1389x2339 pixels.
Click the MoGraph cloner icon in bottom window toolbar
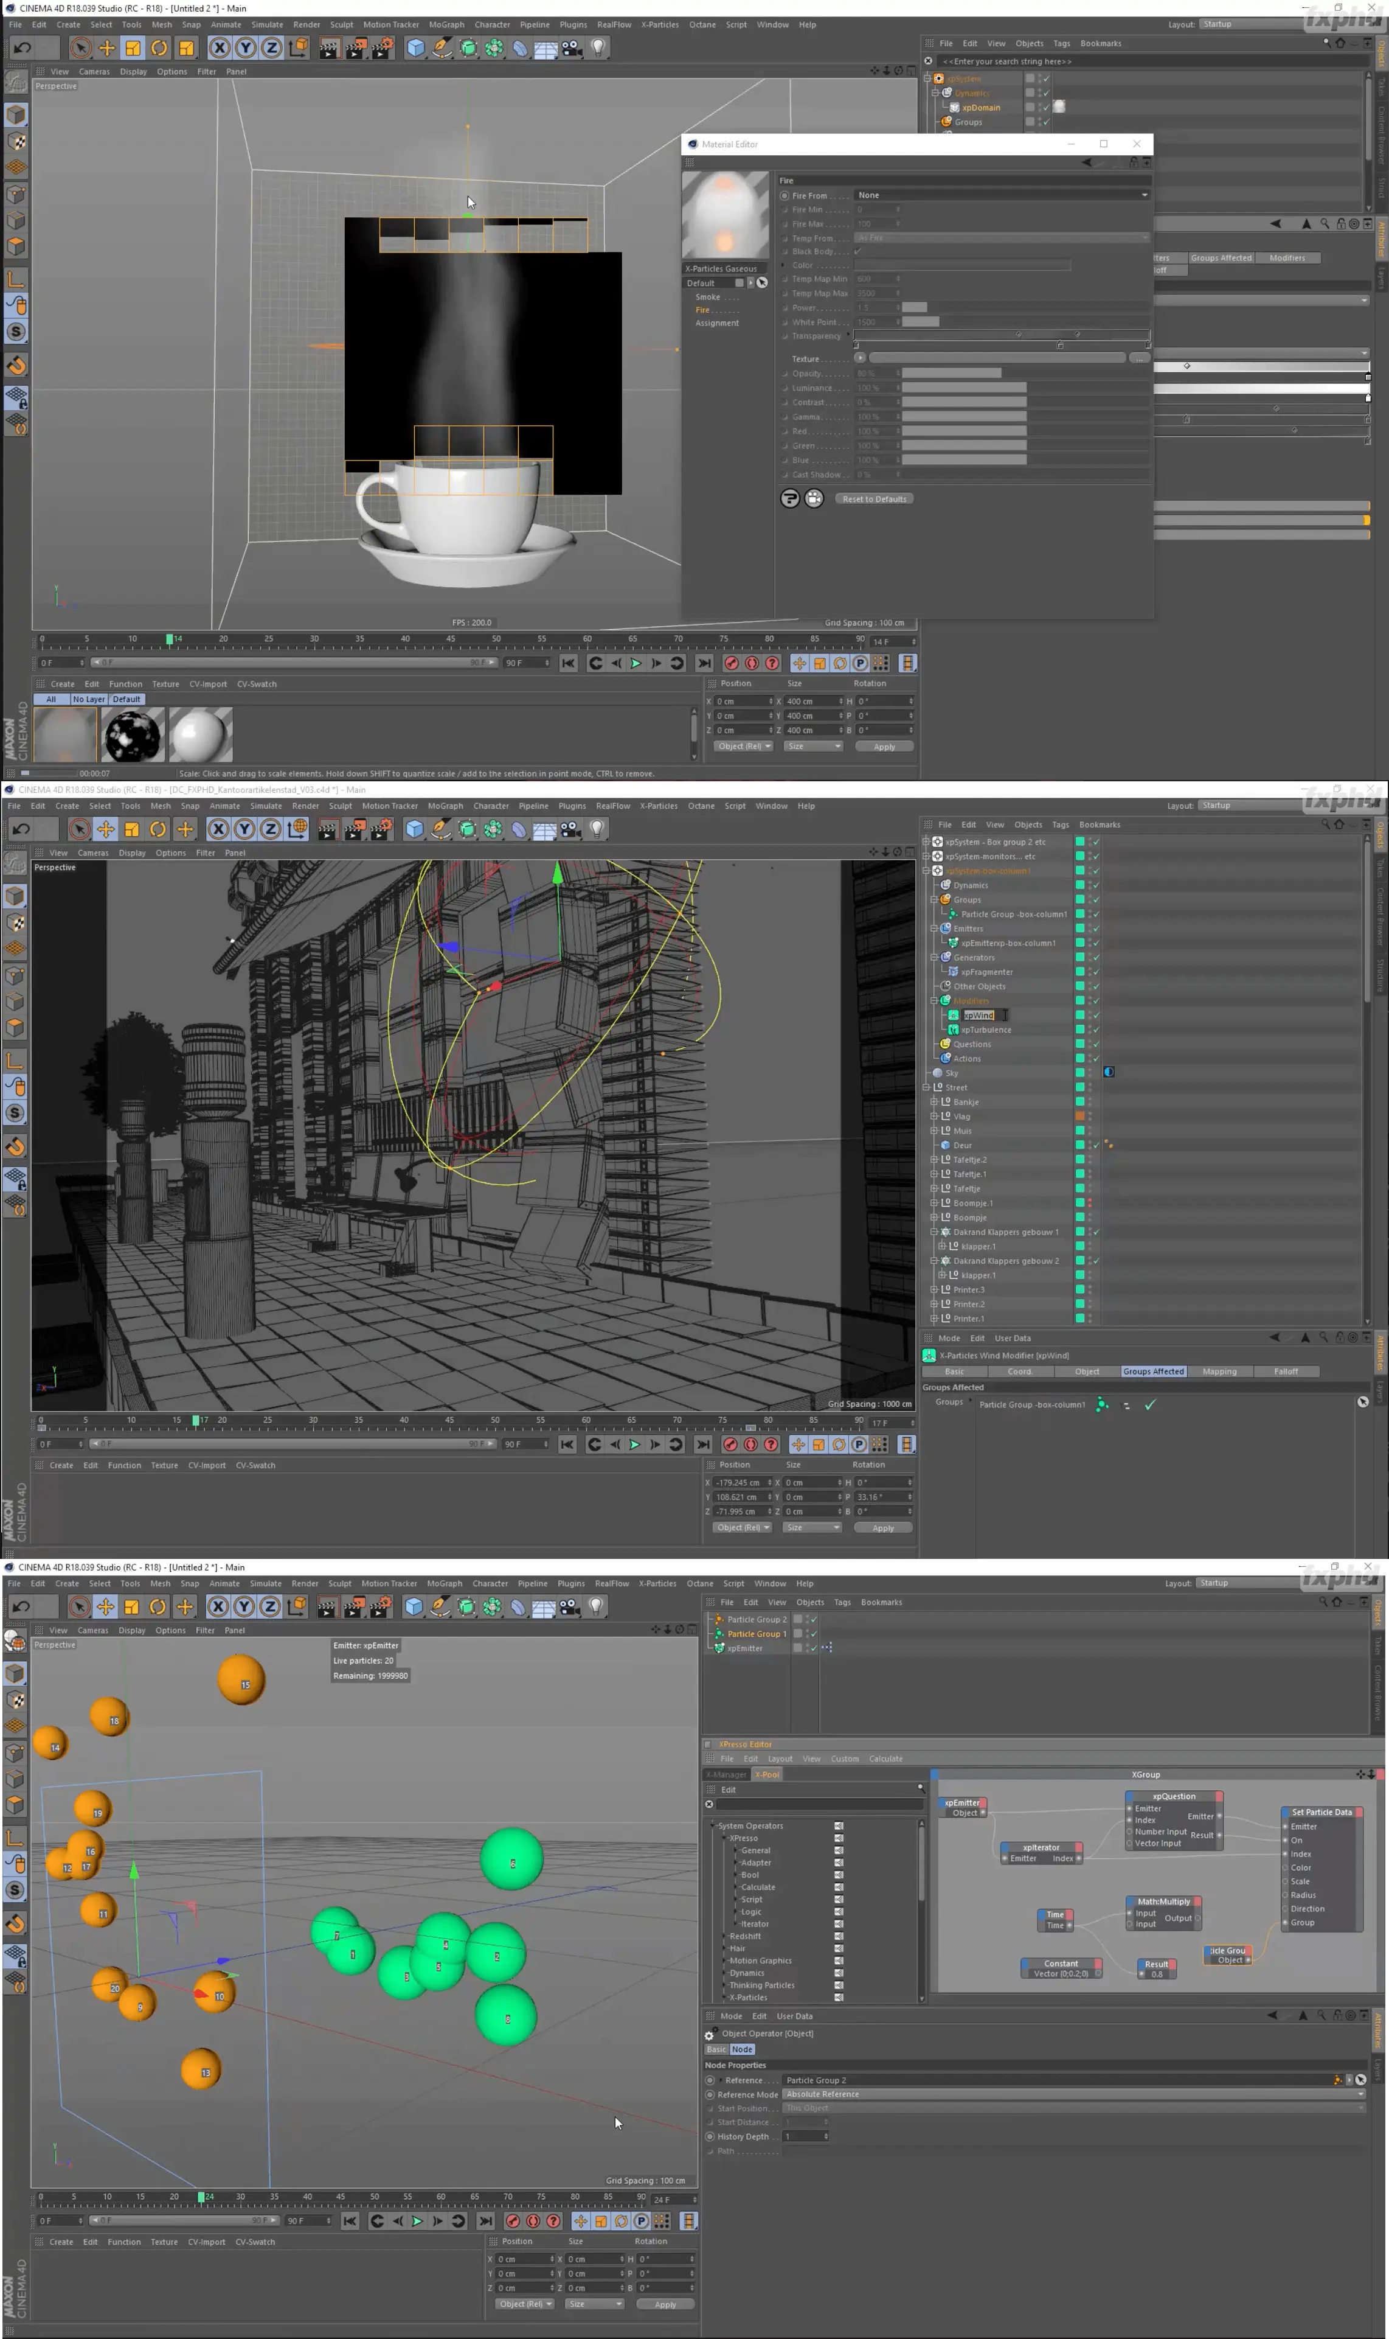[491, 1607]
